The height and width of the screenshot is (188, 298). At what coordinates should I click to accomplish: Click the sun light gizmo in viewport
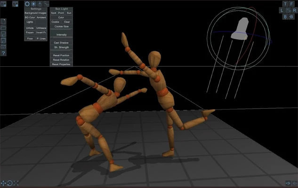241,29
